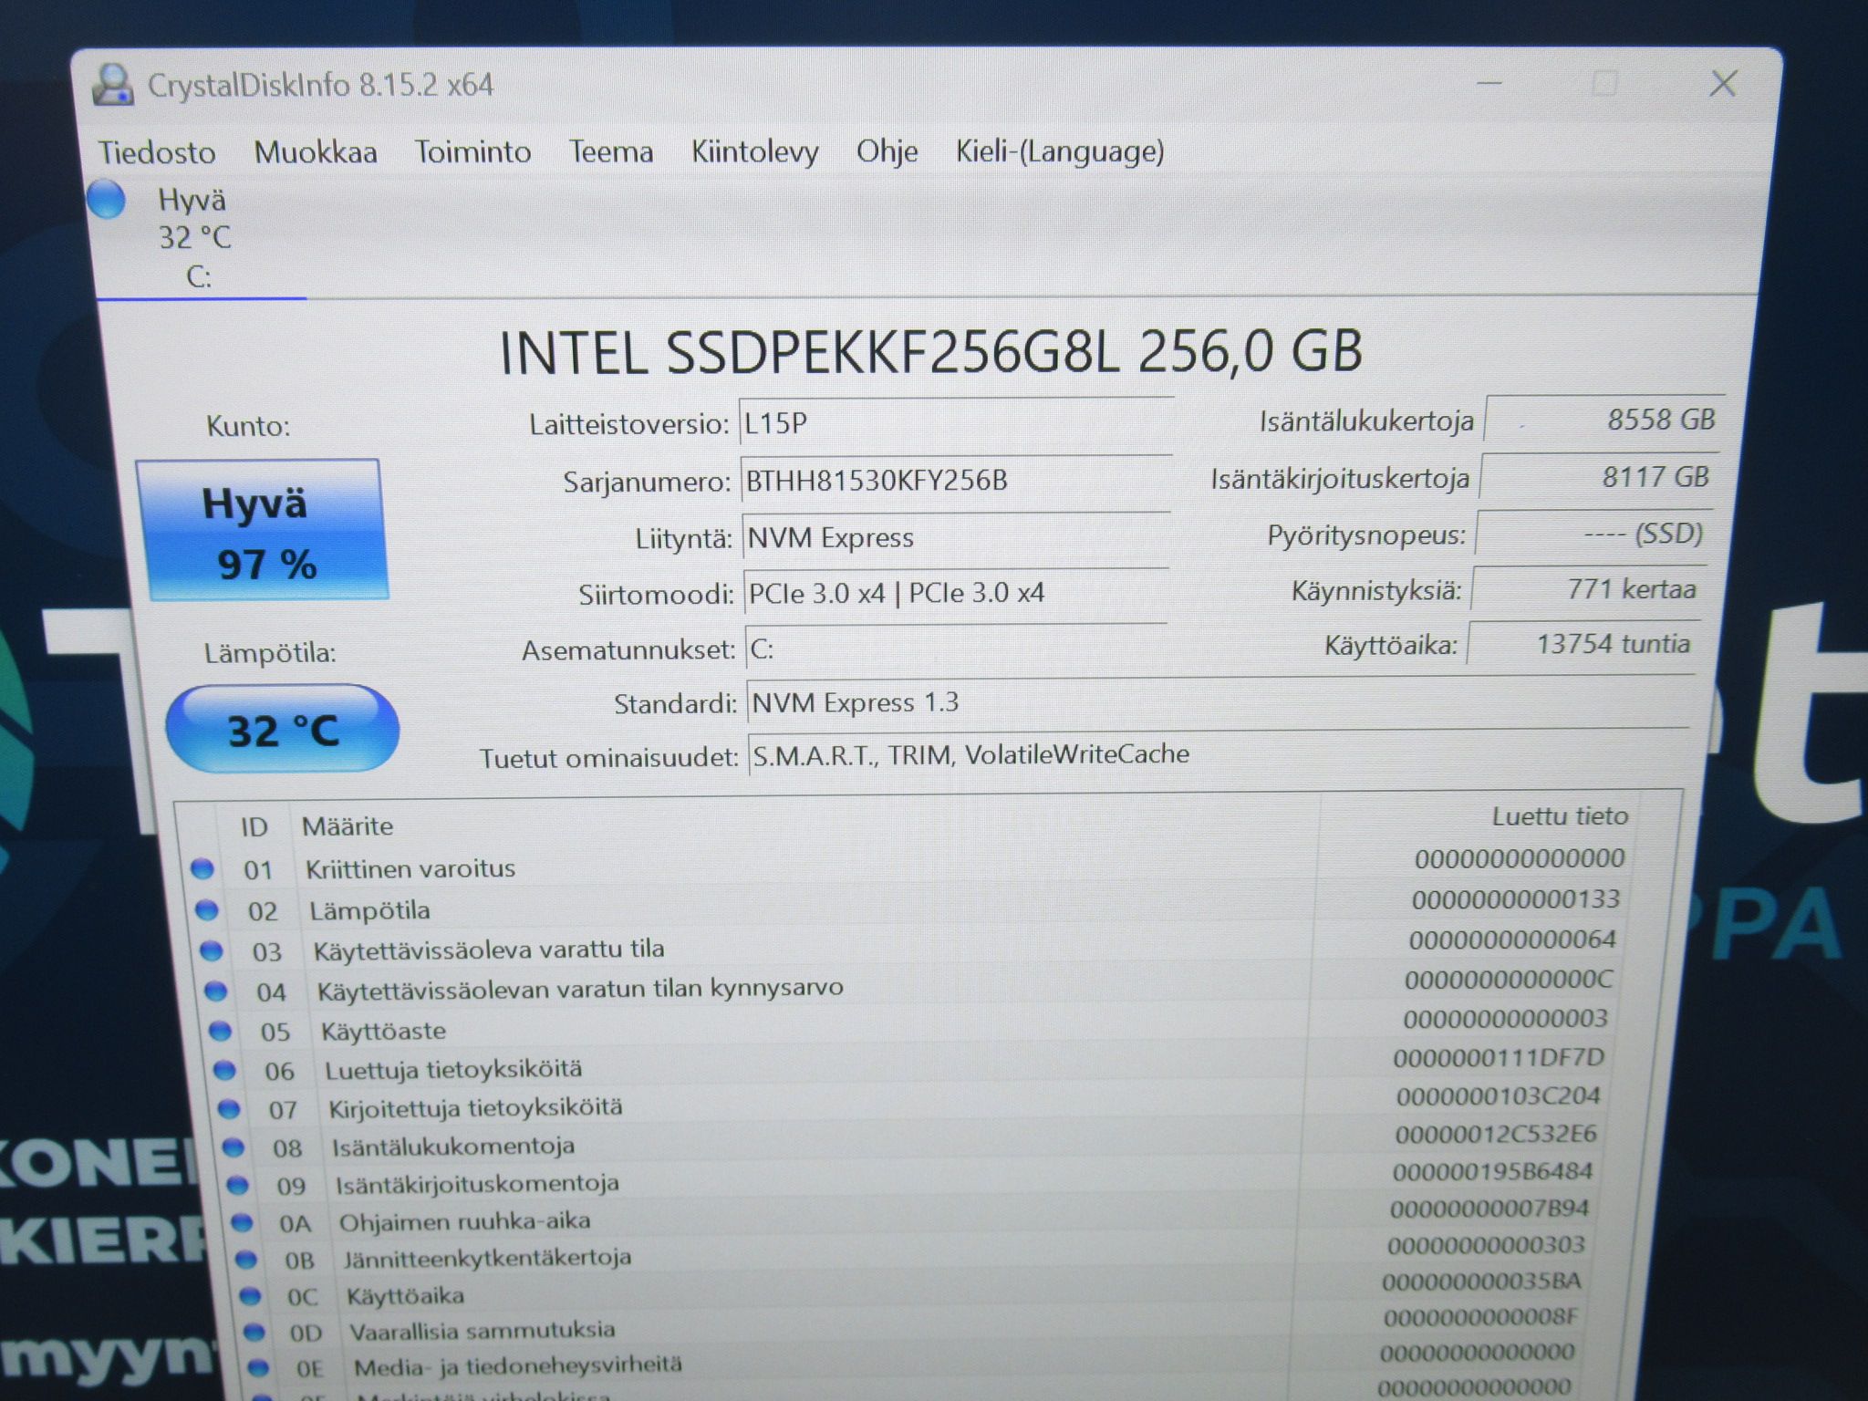Click the CrystalDiskInfo app icon in title bar

pos(114,85)
